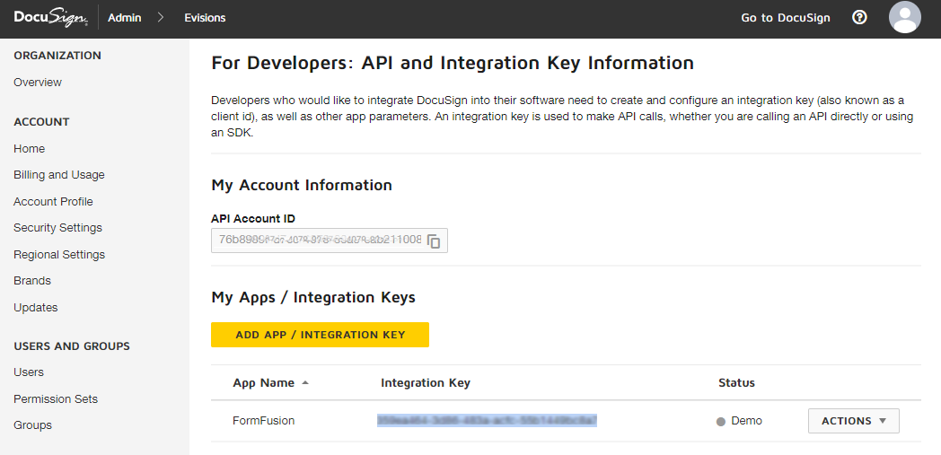
Task: Click the breadcrumb chevron after Admin
Action: click(161, 18)
